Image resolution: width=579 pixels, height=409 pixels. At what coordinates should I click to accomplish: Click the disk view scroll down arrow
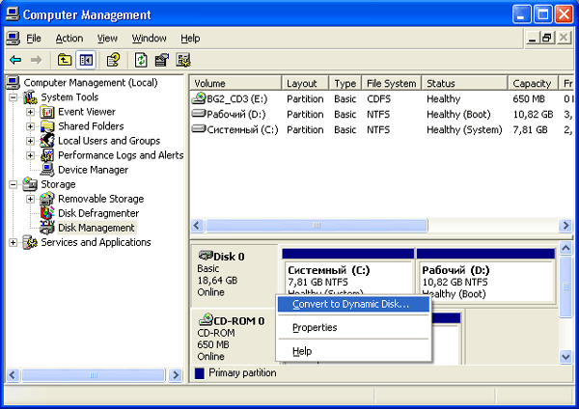point(565,357)
